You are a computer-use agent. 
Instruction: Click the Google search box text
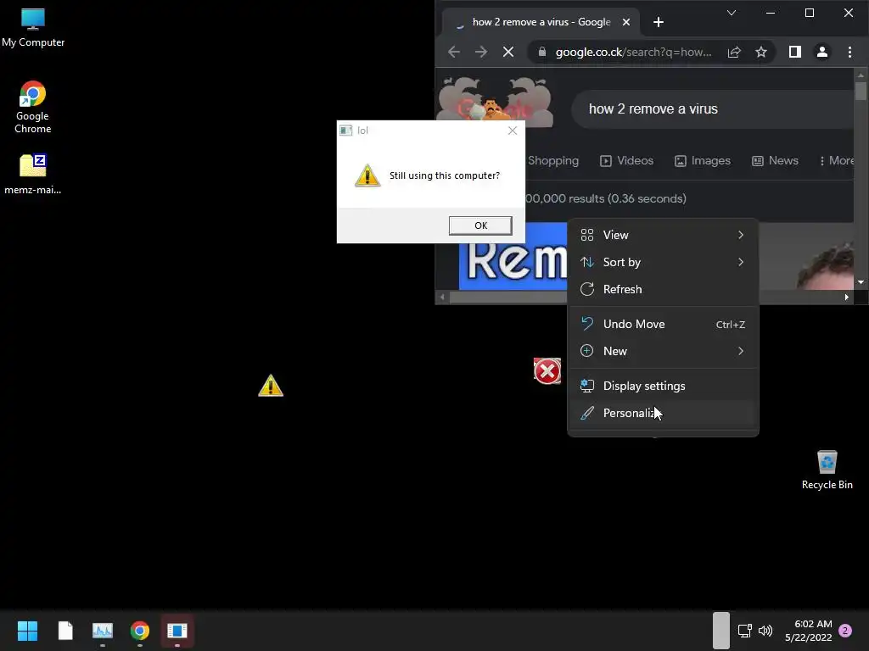click(653, 109)
